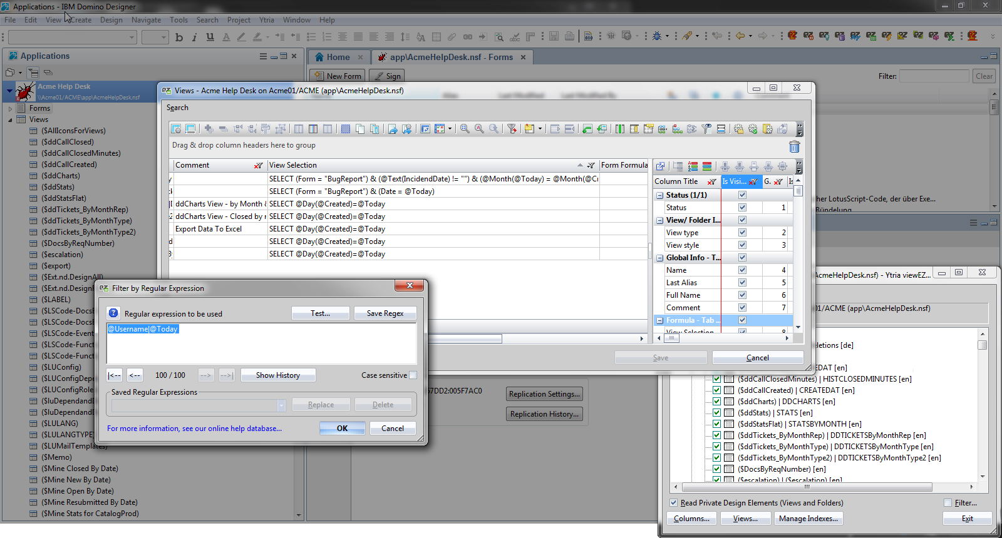Click the open application folder icon
Screen dimensions: 1002x538
pyautogui.click(x=11, y=73)
